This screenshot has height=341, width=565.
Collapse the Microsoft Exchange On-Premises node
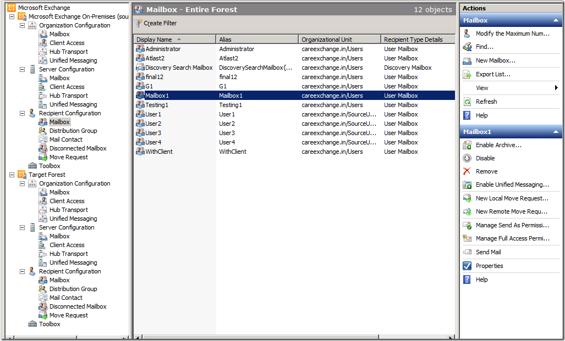pos(12,16)
